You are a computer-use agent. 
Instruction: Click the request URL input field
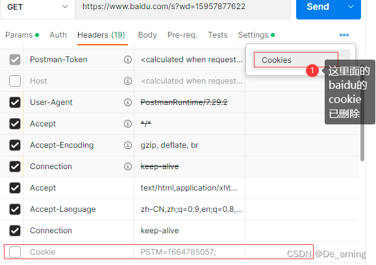click(182, 7)
